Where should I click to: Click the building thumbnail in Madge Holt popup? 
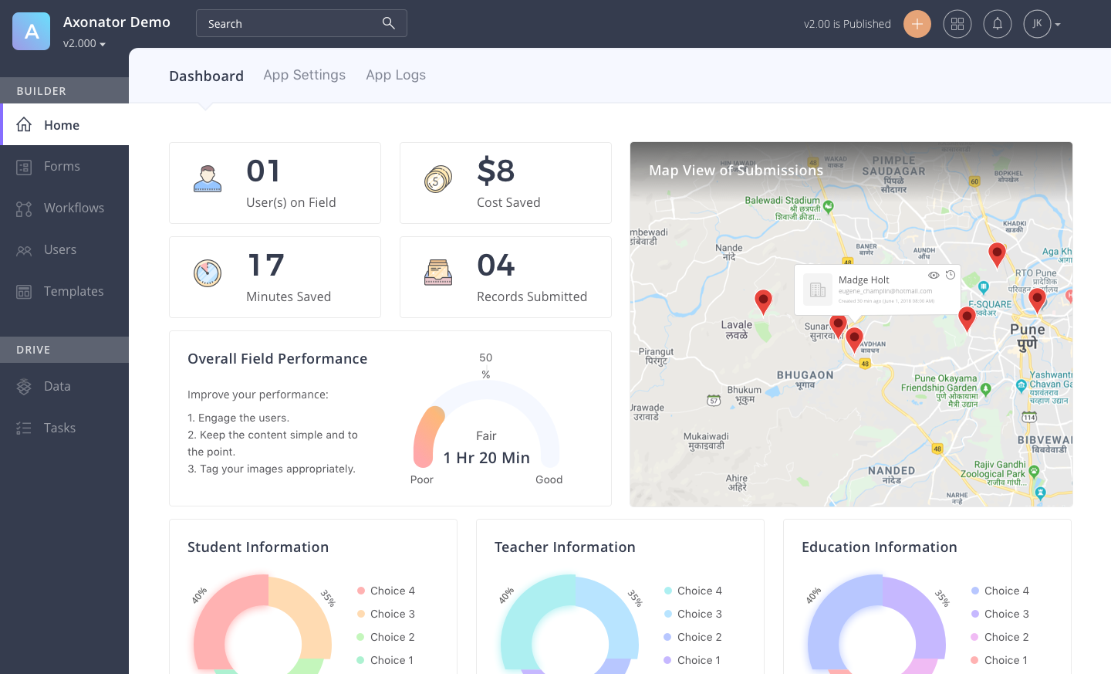(x=818, y=290)
